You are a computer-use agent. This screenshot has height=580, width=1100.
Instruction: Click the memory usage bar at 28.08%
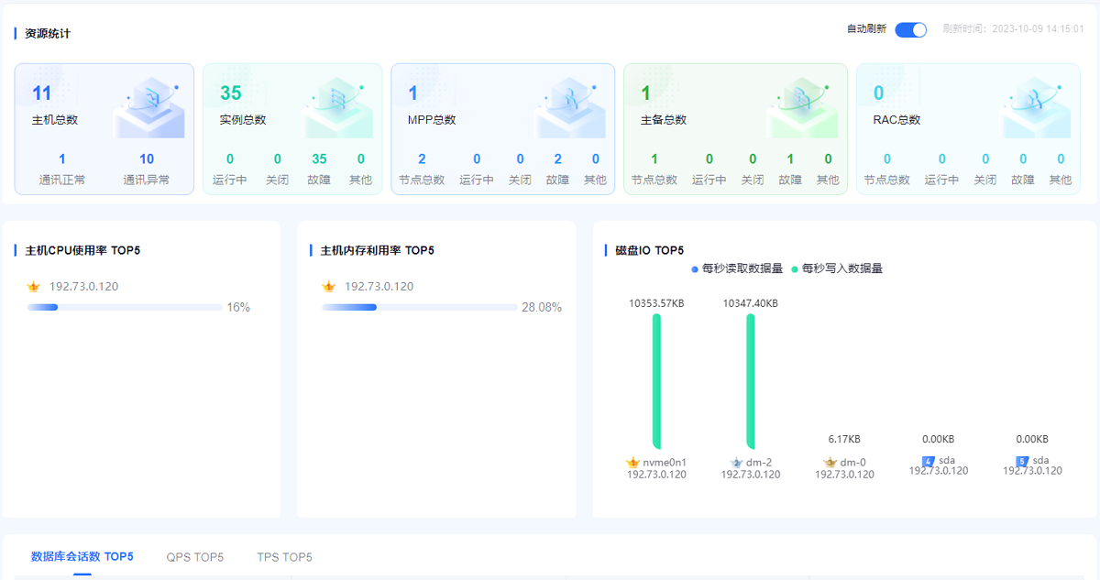pyautogui.click(x=419, y=307)
